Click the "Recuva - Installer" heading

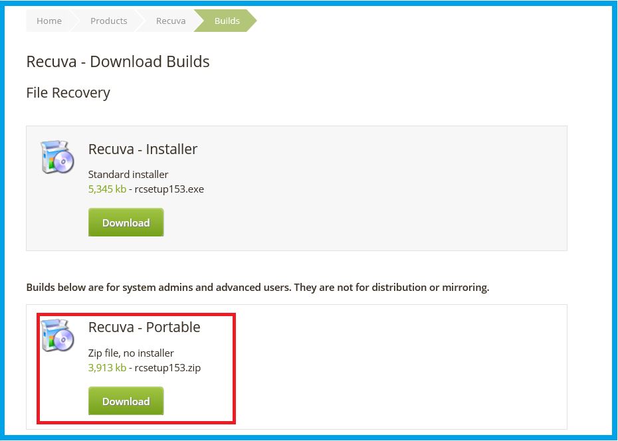[143, 149]
